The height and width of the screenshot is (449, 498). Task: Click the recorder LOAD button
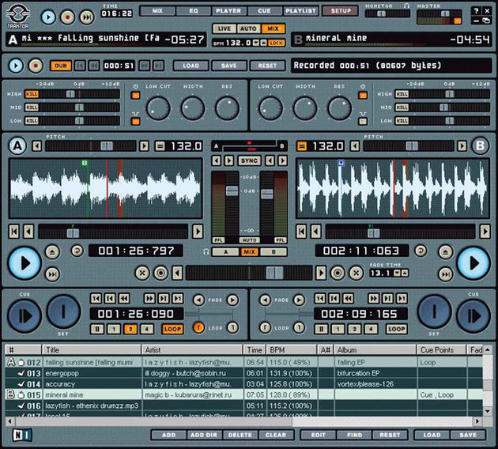pos(191,66)
